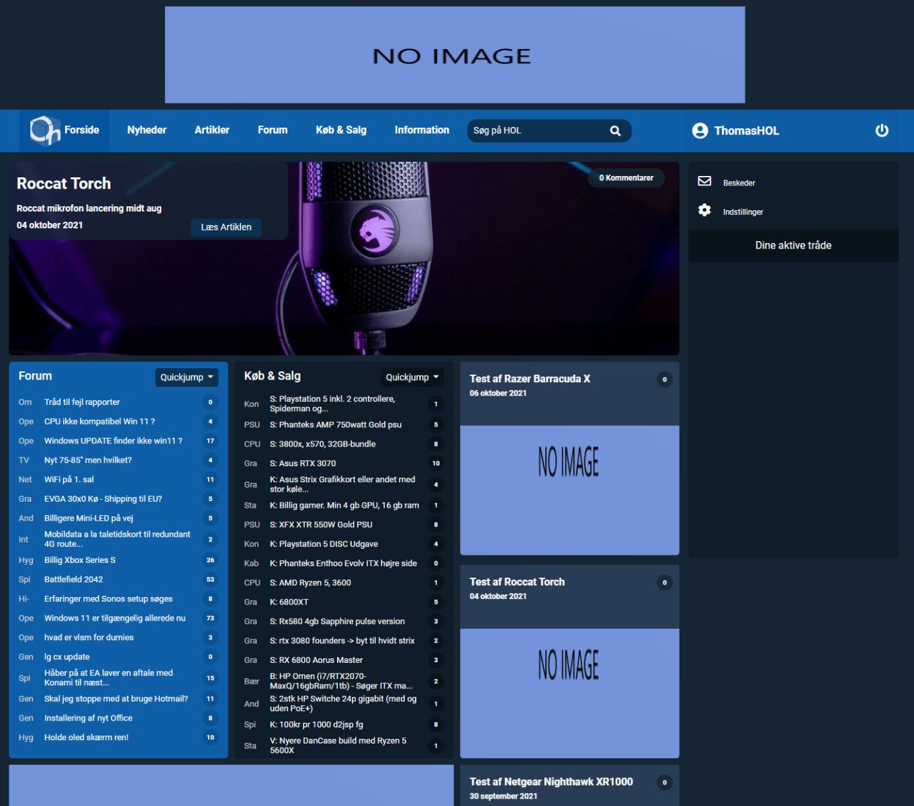Open ThomasHOL profile name link
This screenshot has height=806, width=914.
click(x=747, y=131)
